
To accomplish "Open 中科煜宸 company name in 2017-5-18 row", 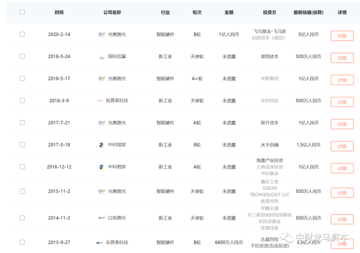I will (x=117, y=144).
